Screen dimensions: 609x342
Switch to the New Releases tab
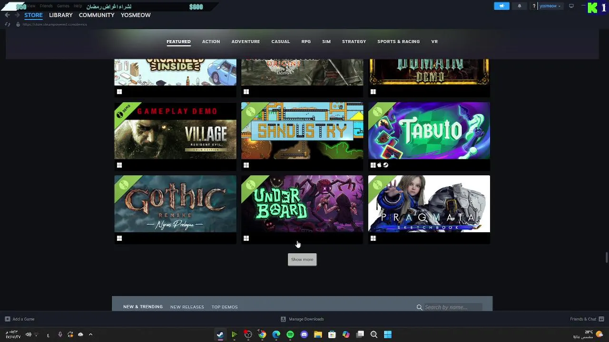[187, 307]
